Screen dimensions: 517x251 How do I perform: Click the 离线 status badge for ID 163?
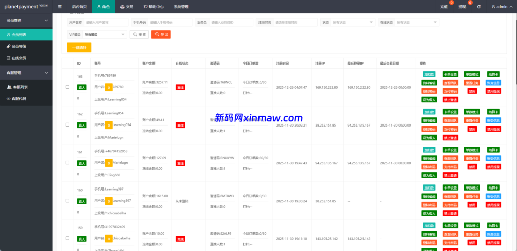(x=180, y=87)
